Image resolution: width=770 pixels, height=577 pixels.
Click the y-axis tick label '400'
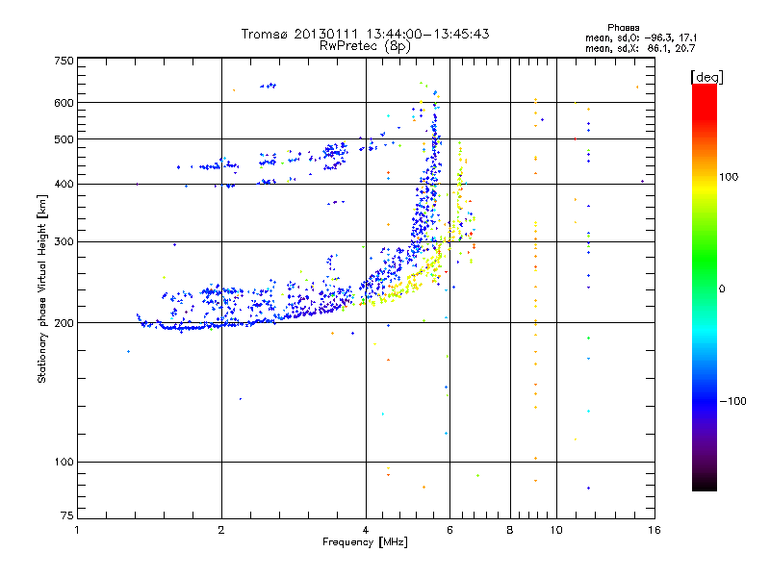64,184
